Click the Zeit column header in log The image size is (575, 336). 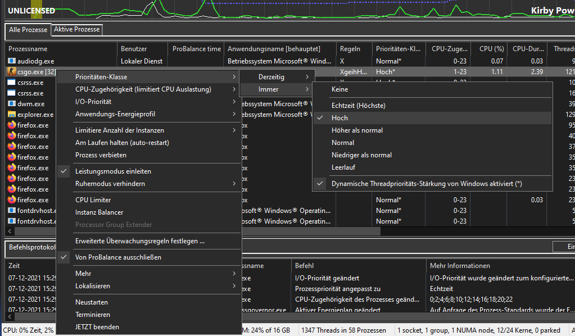click(31, 266)
